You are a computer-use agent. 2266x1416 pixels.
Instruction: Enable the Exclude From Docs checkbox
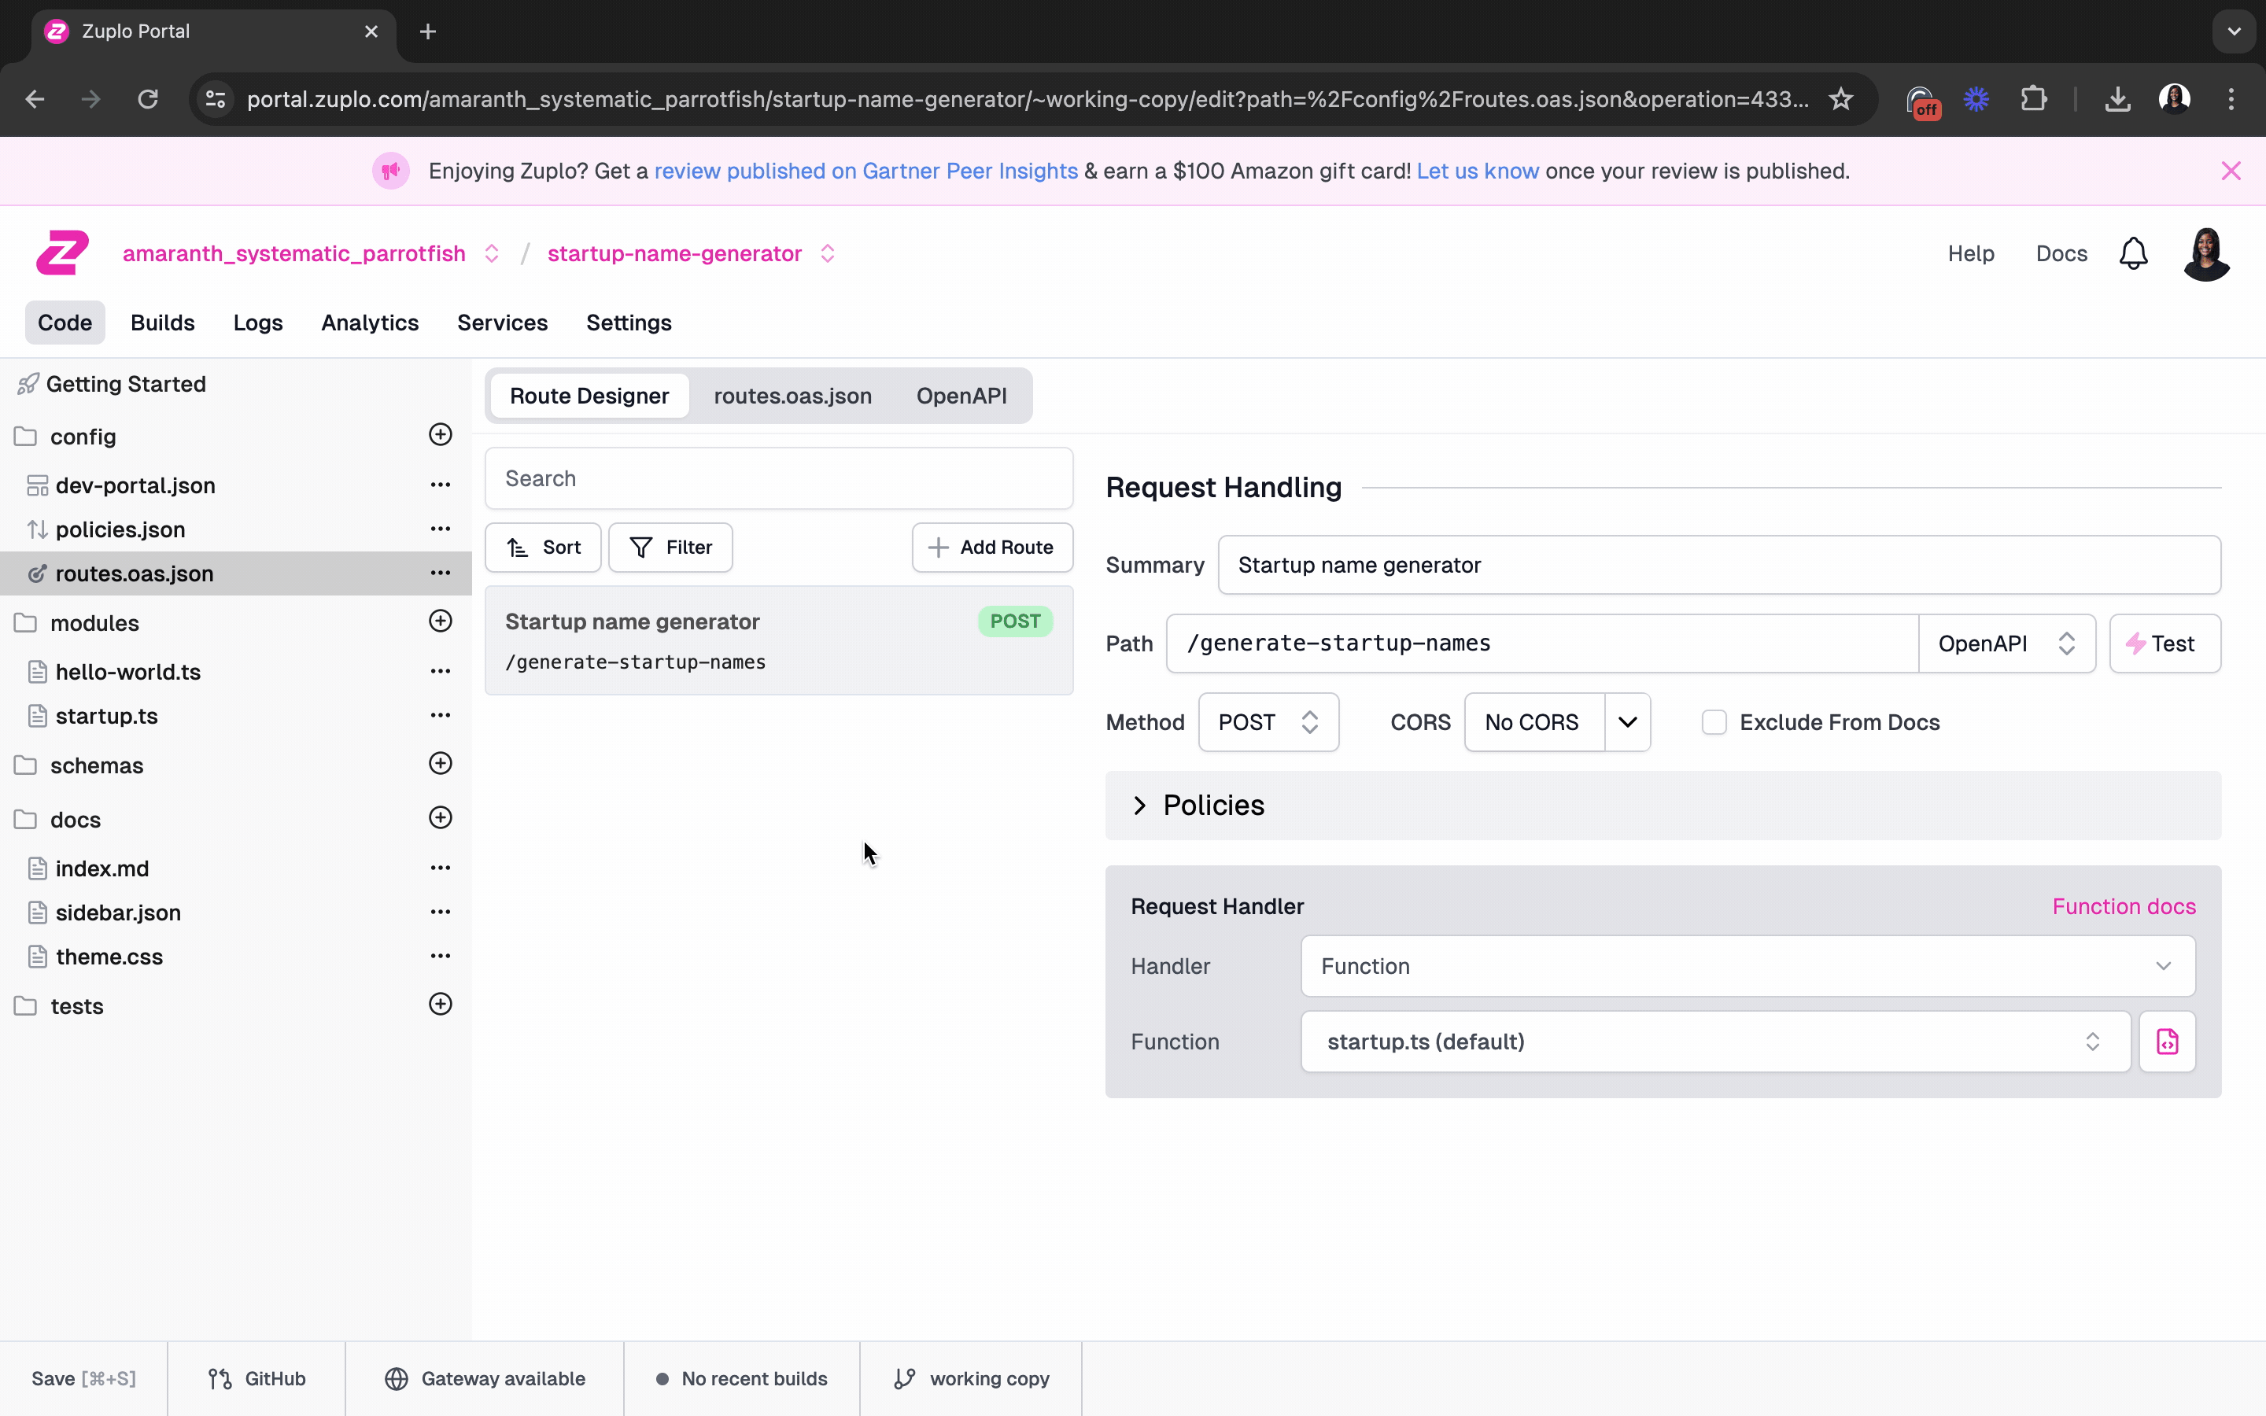pos(1714,722)
